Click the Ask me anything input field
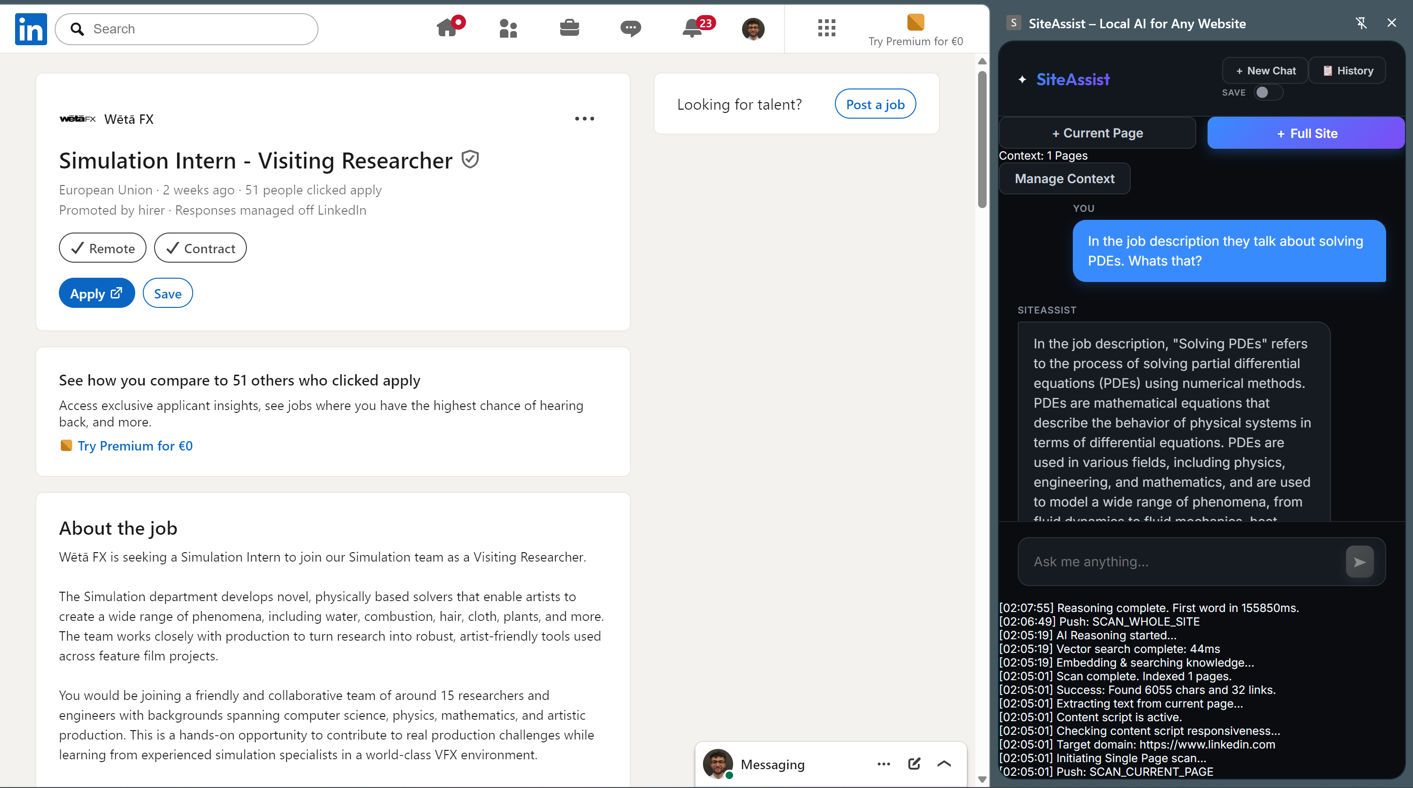Image resolution: width=1413 pixels, height=788 pixels. pos(1185,562)
